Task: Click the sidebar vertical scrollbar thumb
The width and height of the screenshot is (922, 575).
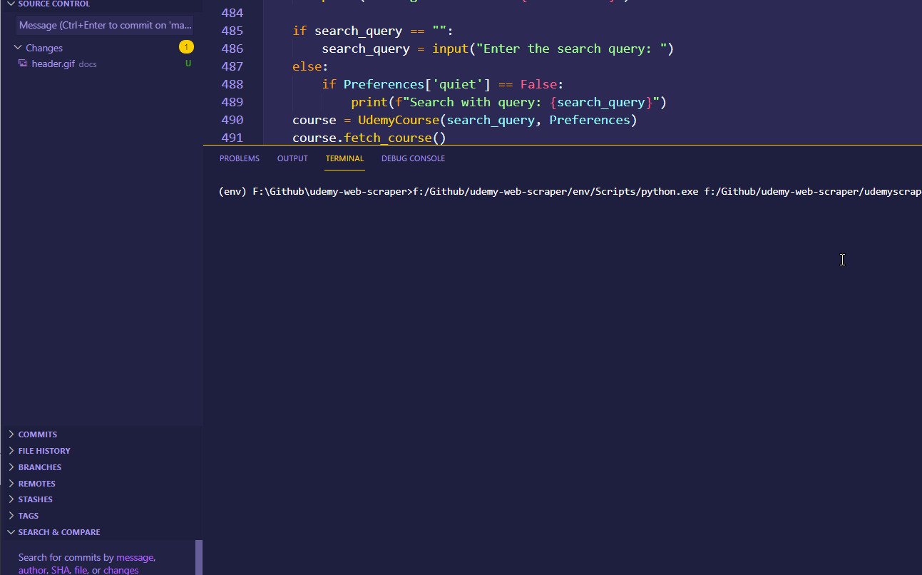Action: (199, 557)
